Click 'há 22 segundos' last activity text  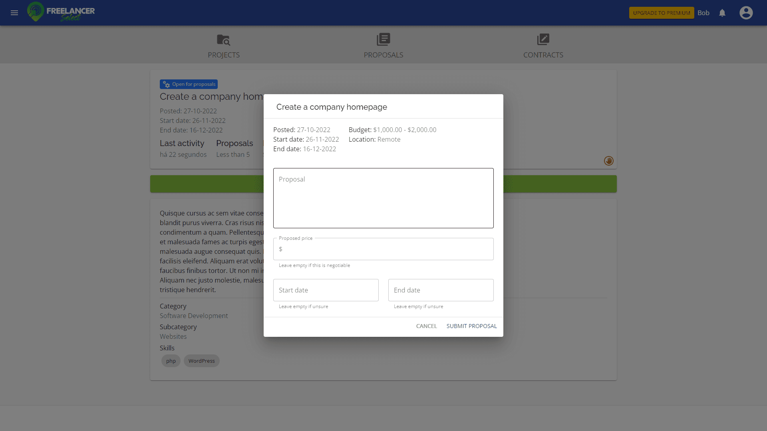[x=183, y=154]
